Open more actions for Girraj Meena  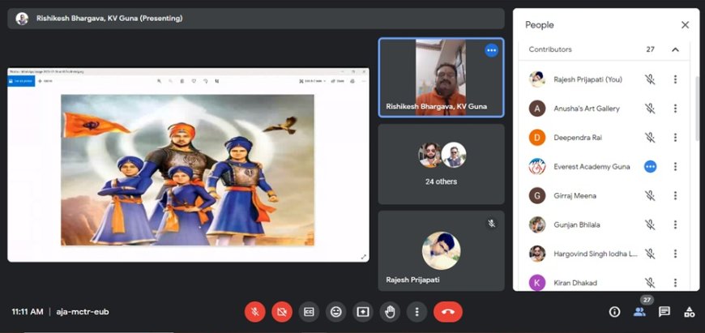675,195
